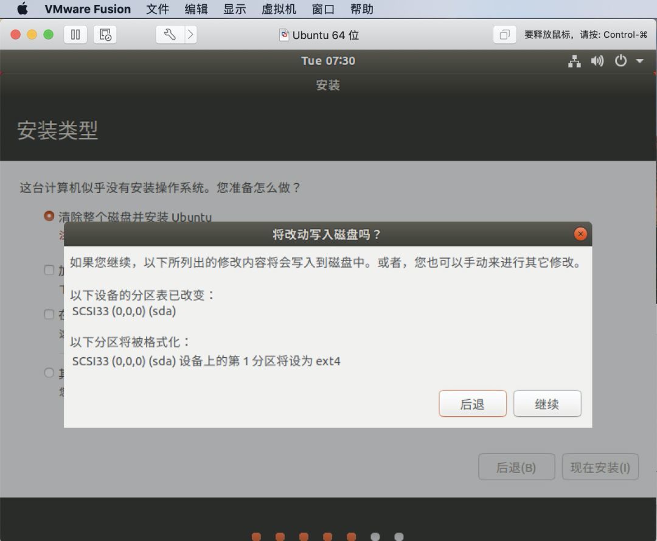Click the VMware single-window view icon
This screenshot has height=541, width=657.
point(504,35)
